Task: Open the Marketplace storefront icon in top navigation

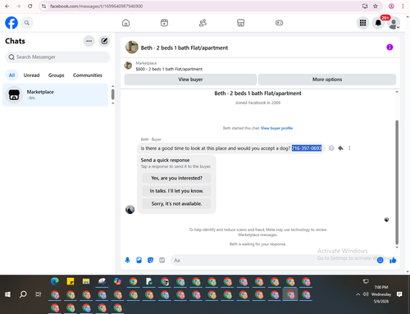Action: 241,23
